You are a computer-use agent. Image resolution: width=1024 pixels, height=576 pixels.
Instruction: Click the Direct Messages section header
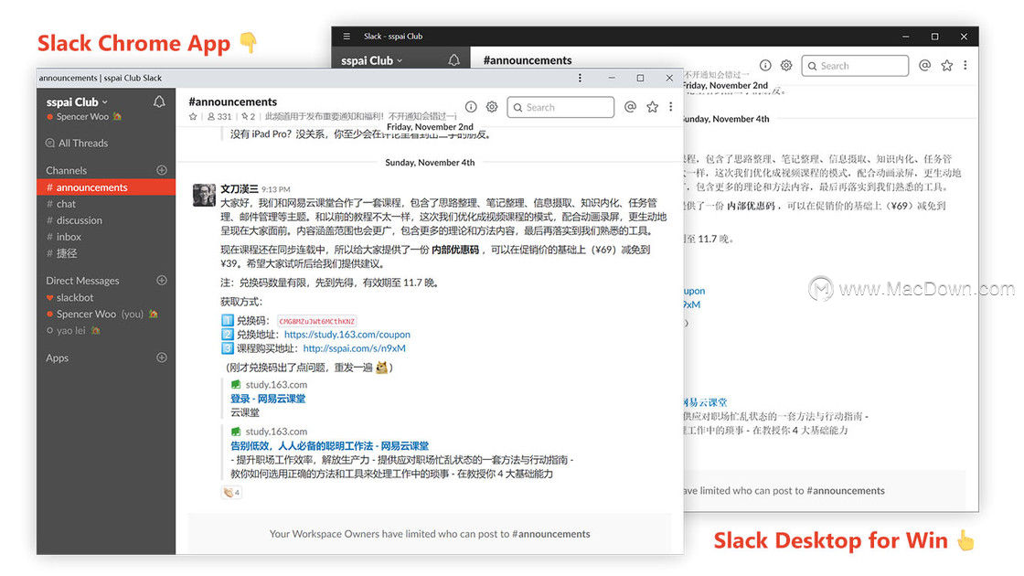(82, 280)
